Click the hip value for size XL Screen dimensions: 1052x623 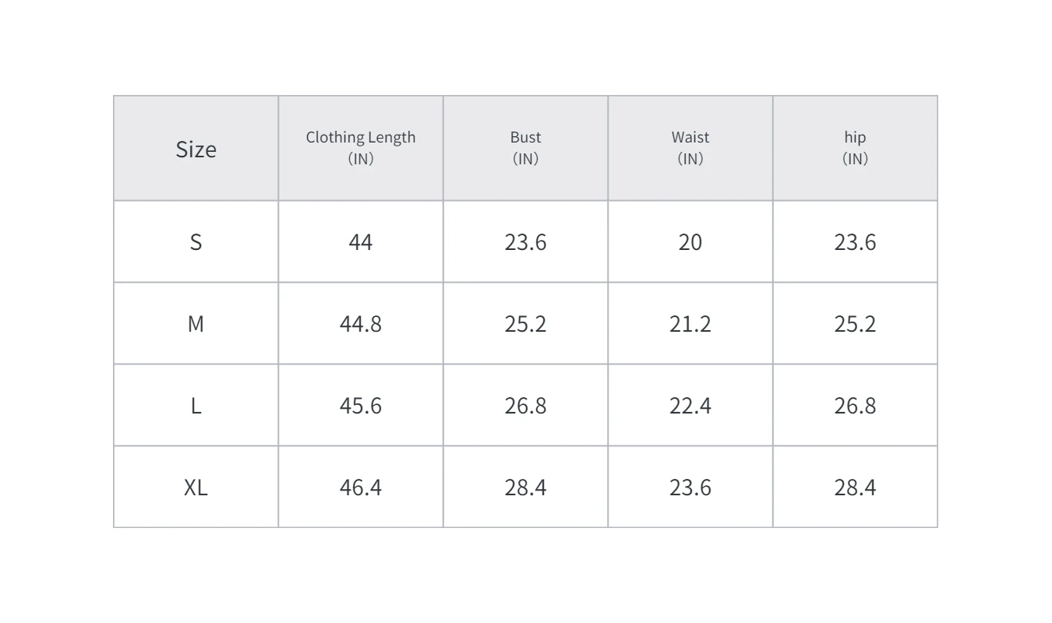[855, 487]
